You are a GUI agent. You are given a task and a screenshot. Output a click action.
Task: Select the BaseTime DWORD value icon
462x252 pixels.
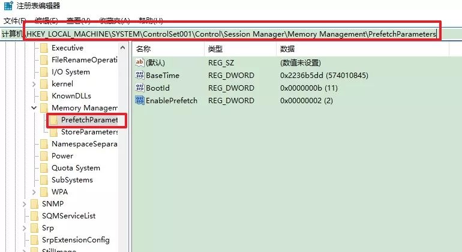tap(140, 75)
